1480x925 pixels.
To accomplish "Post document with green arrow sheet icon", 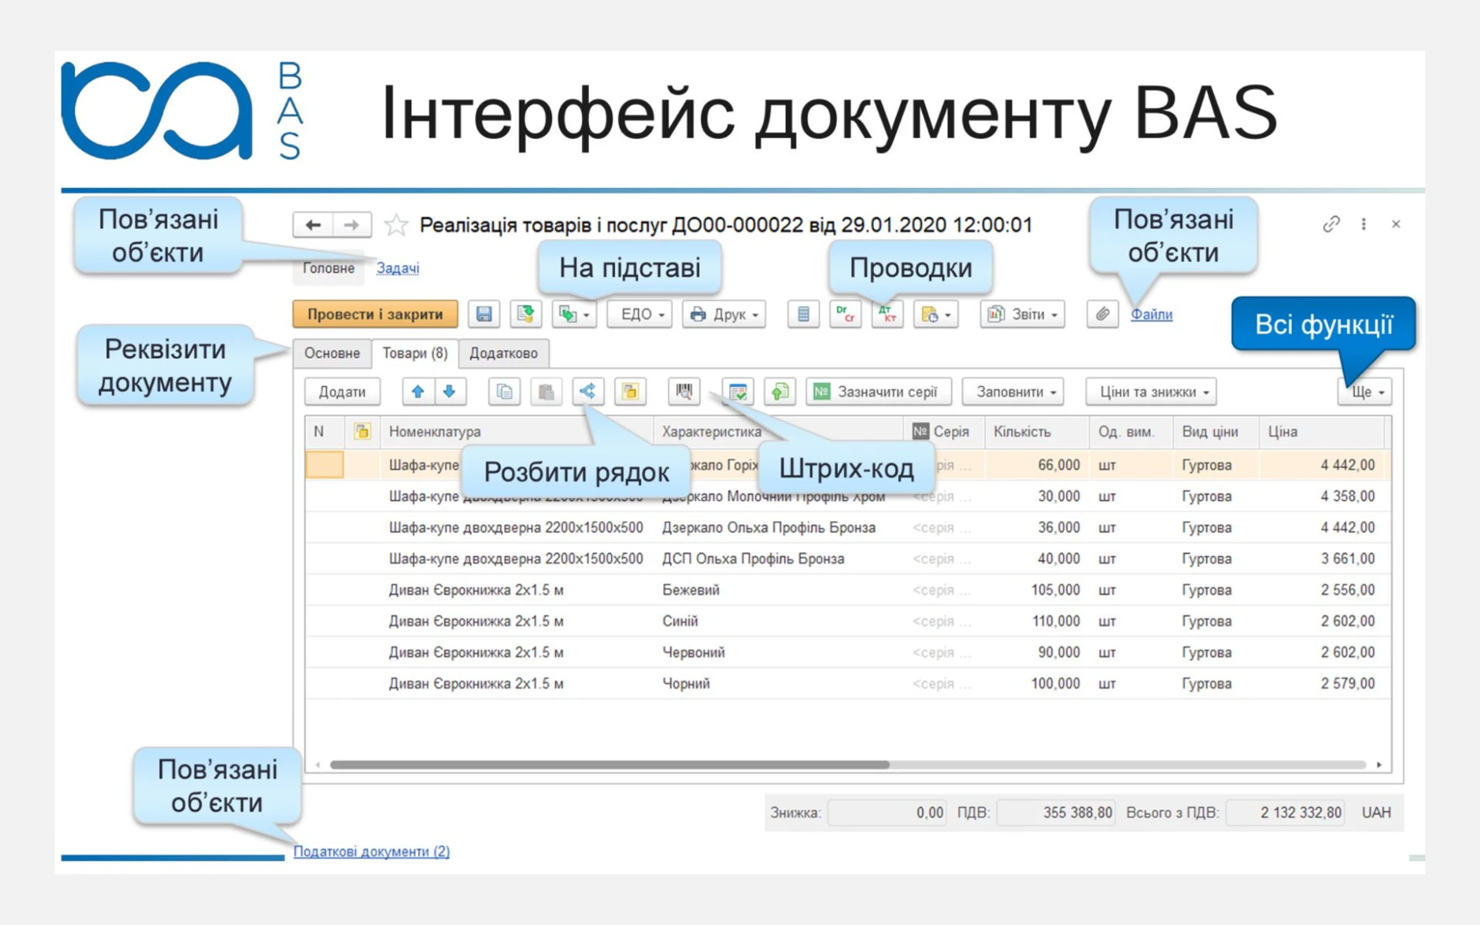I will pyautogui.click(x=526, y=314).
